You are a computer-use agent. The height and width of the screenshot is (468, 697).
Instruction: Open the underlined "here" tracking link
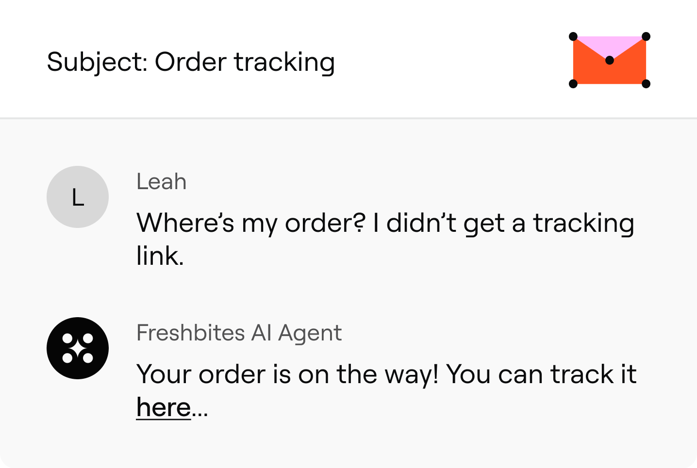[x=163, y=407]
